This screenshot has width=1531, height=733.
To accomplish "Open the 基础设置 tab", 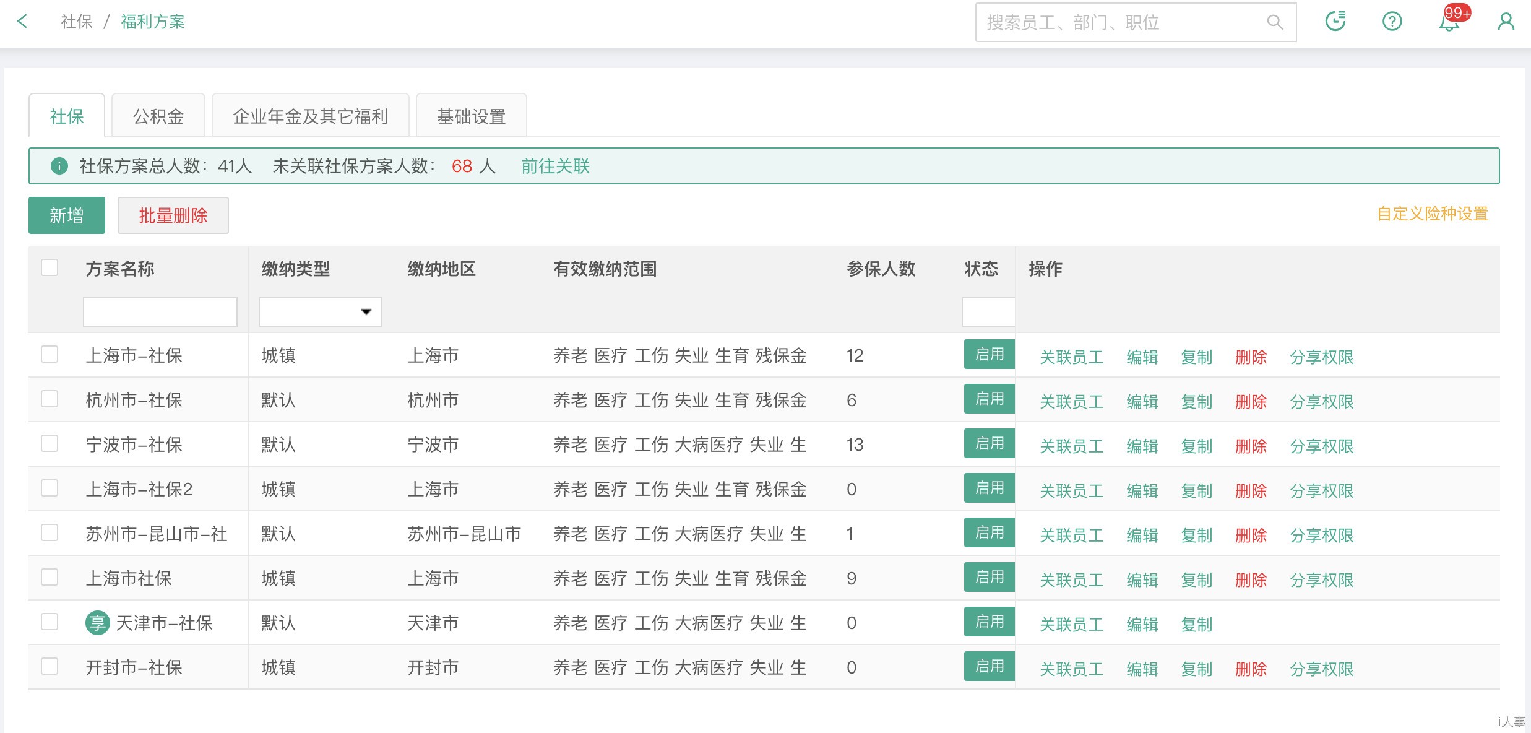I will [x=471, y=115].
